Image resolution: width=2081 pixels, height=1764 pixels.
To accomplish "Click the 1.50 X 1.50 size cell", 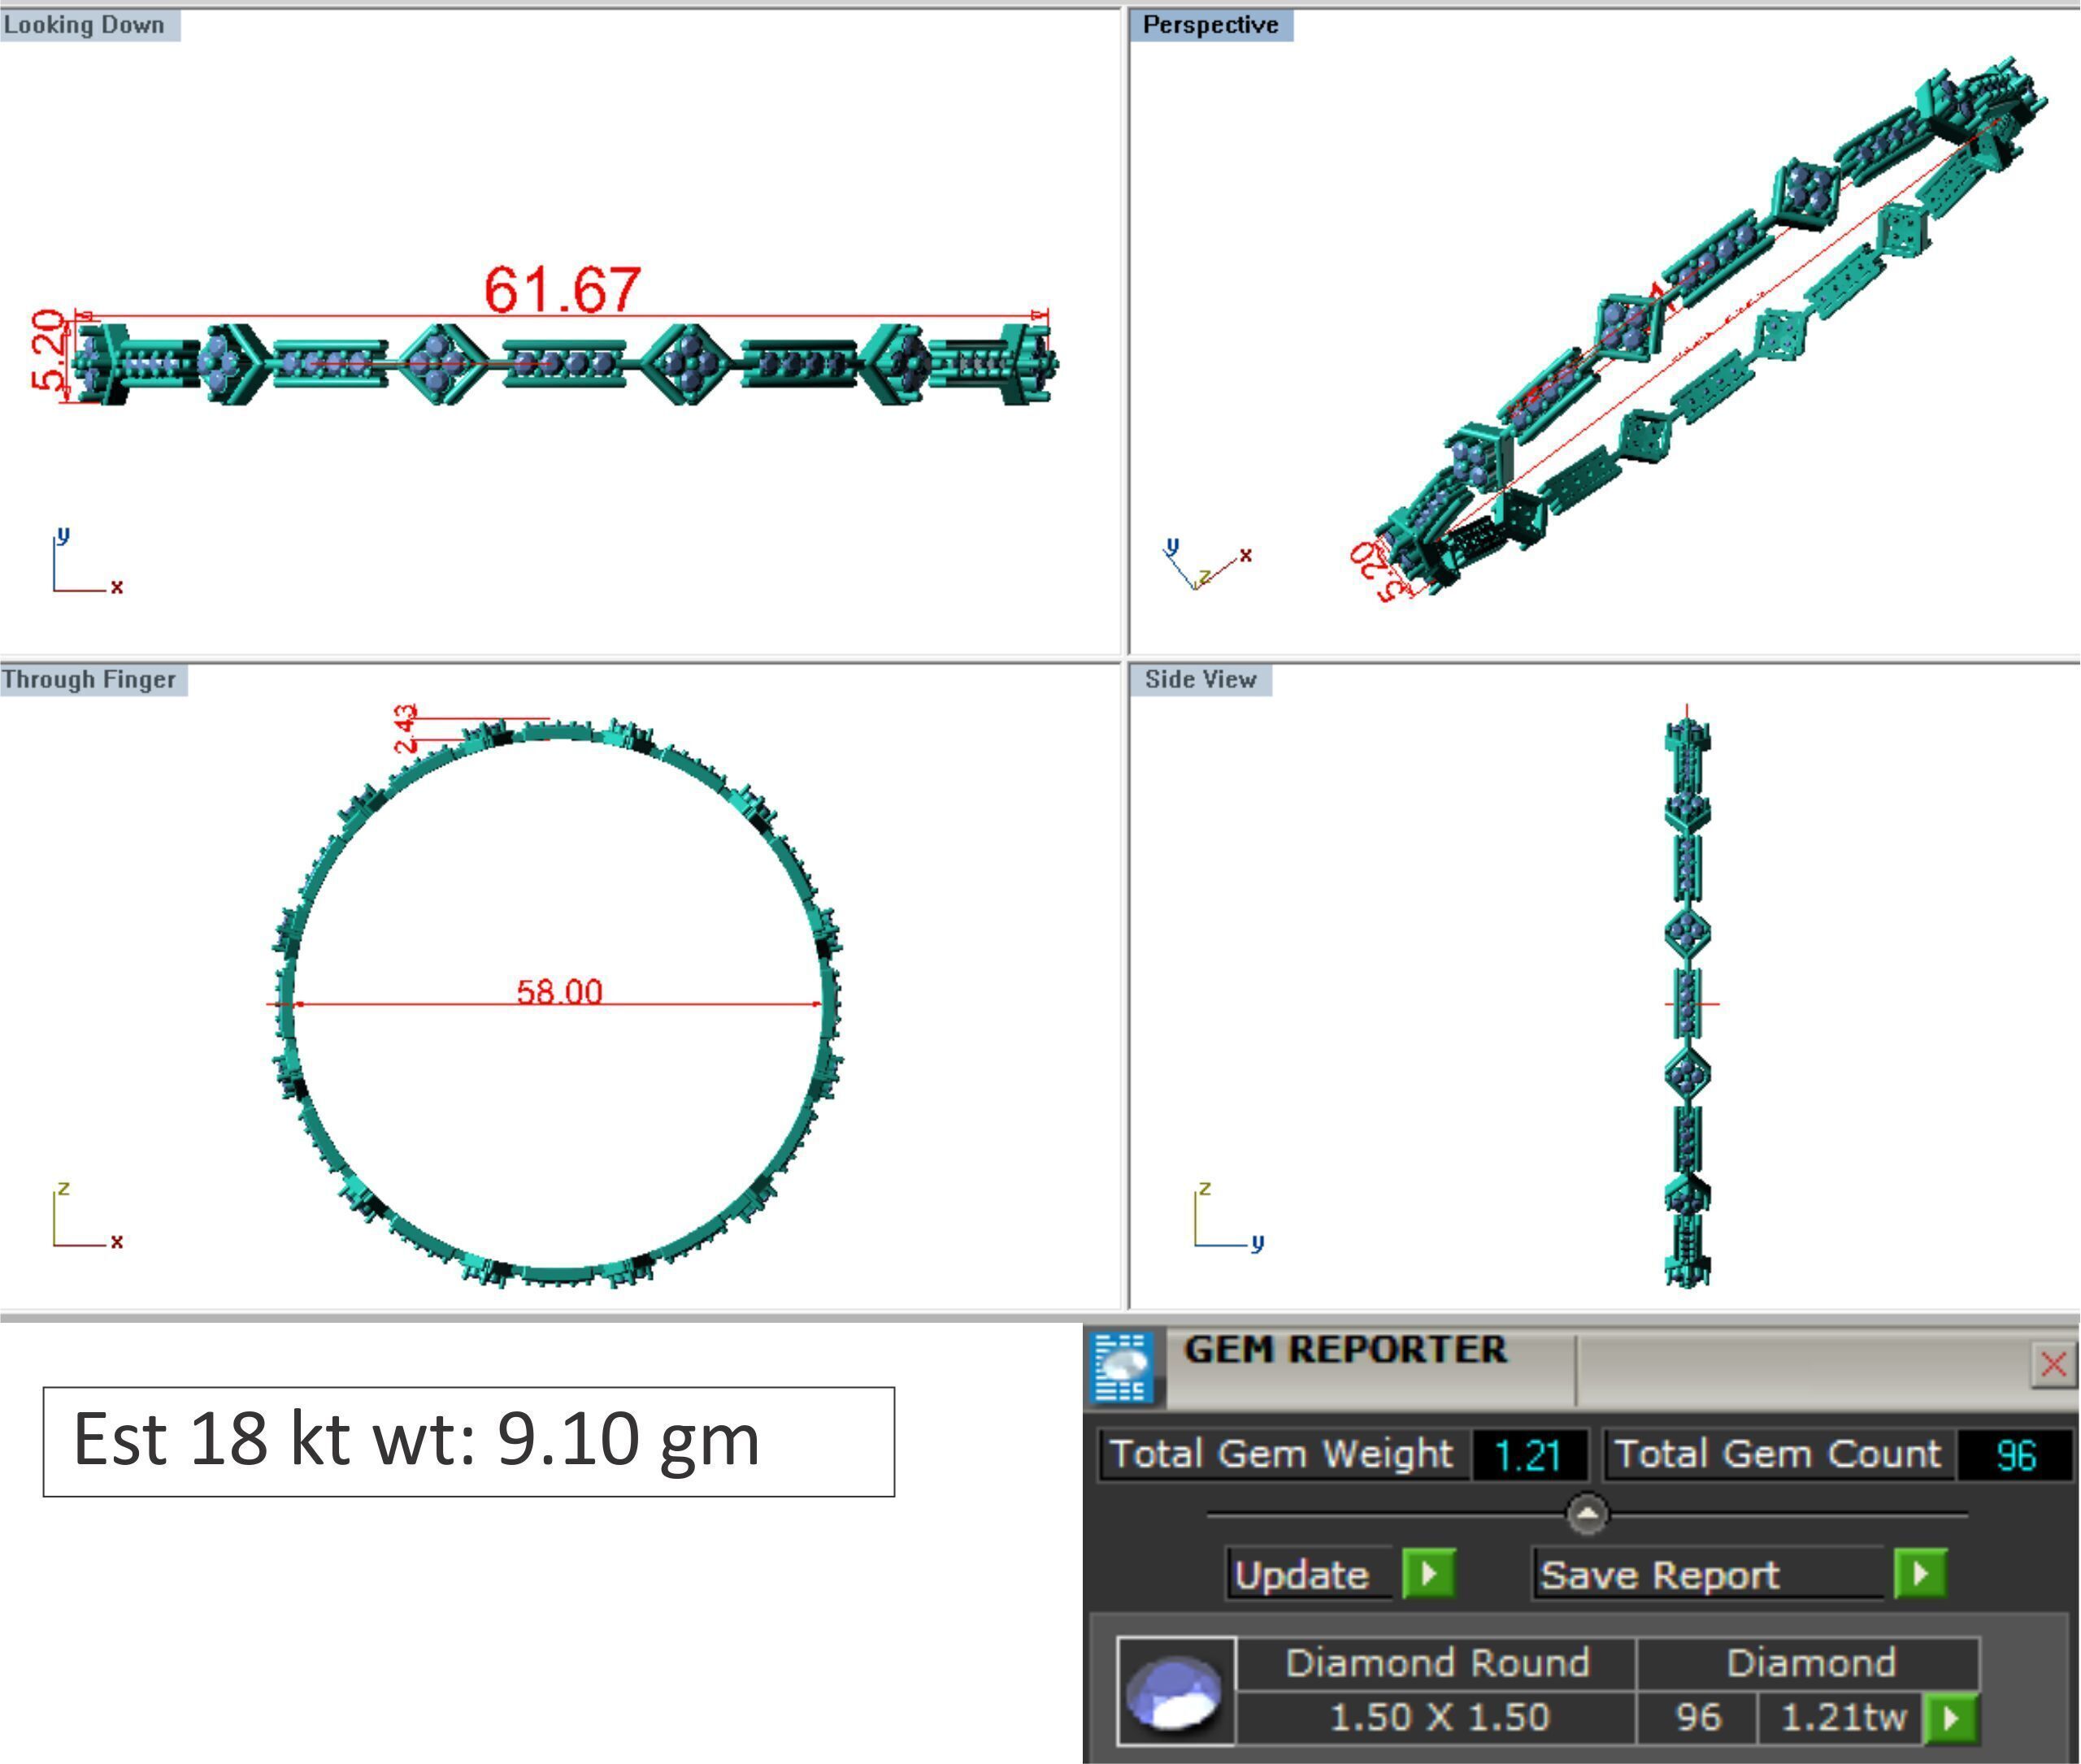I will click(x=1439, y=1717).
